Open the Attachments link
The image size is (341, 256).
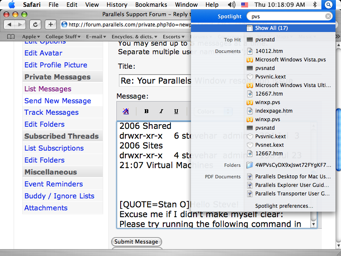(46, 208)
